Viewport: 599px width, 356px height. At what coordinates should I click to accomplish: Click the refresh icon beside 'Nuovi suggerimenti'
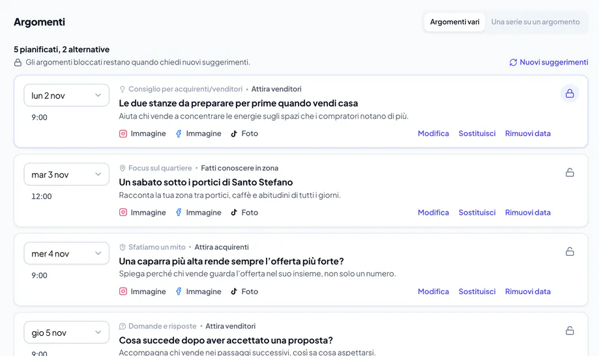point(513,62)
